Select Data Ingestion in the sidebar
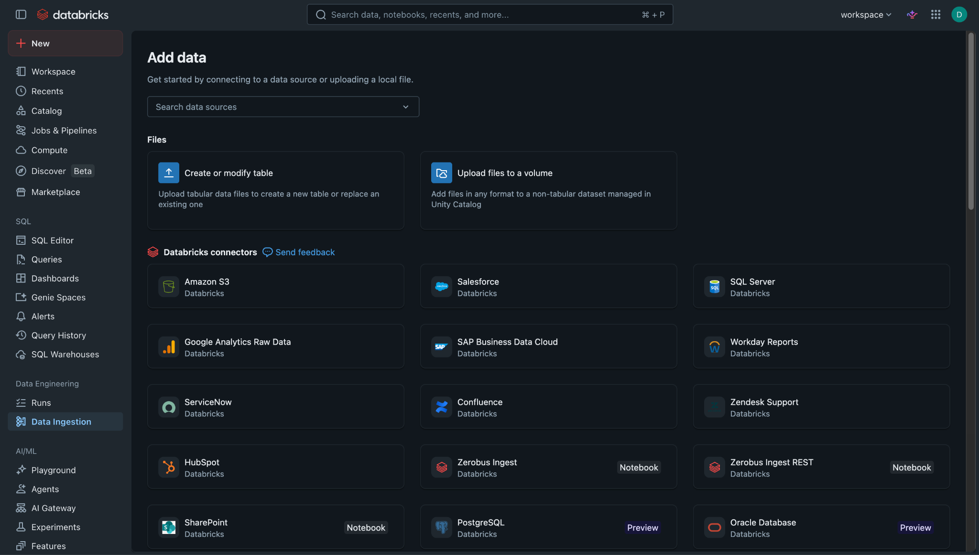The image size is (979, 555). pyautogui.click(x=65, y=422)
